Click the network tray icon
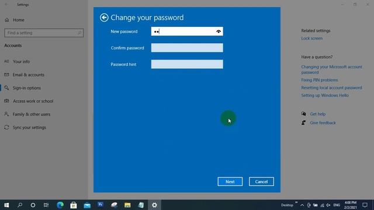374x210 pixels. click(x=322, y=205)
